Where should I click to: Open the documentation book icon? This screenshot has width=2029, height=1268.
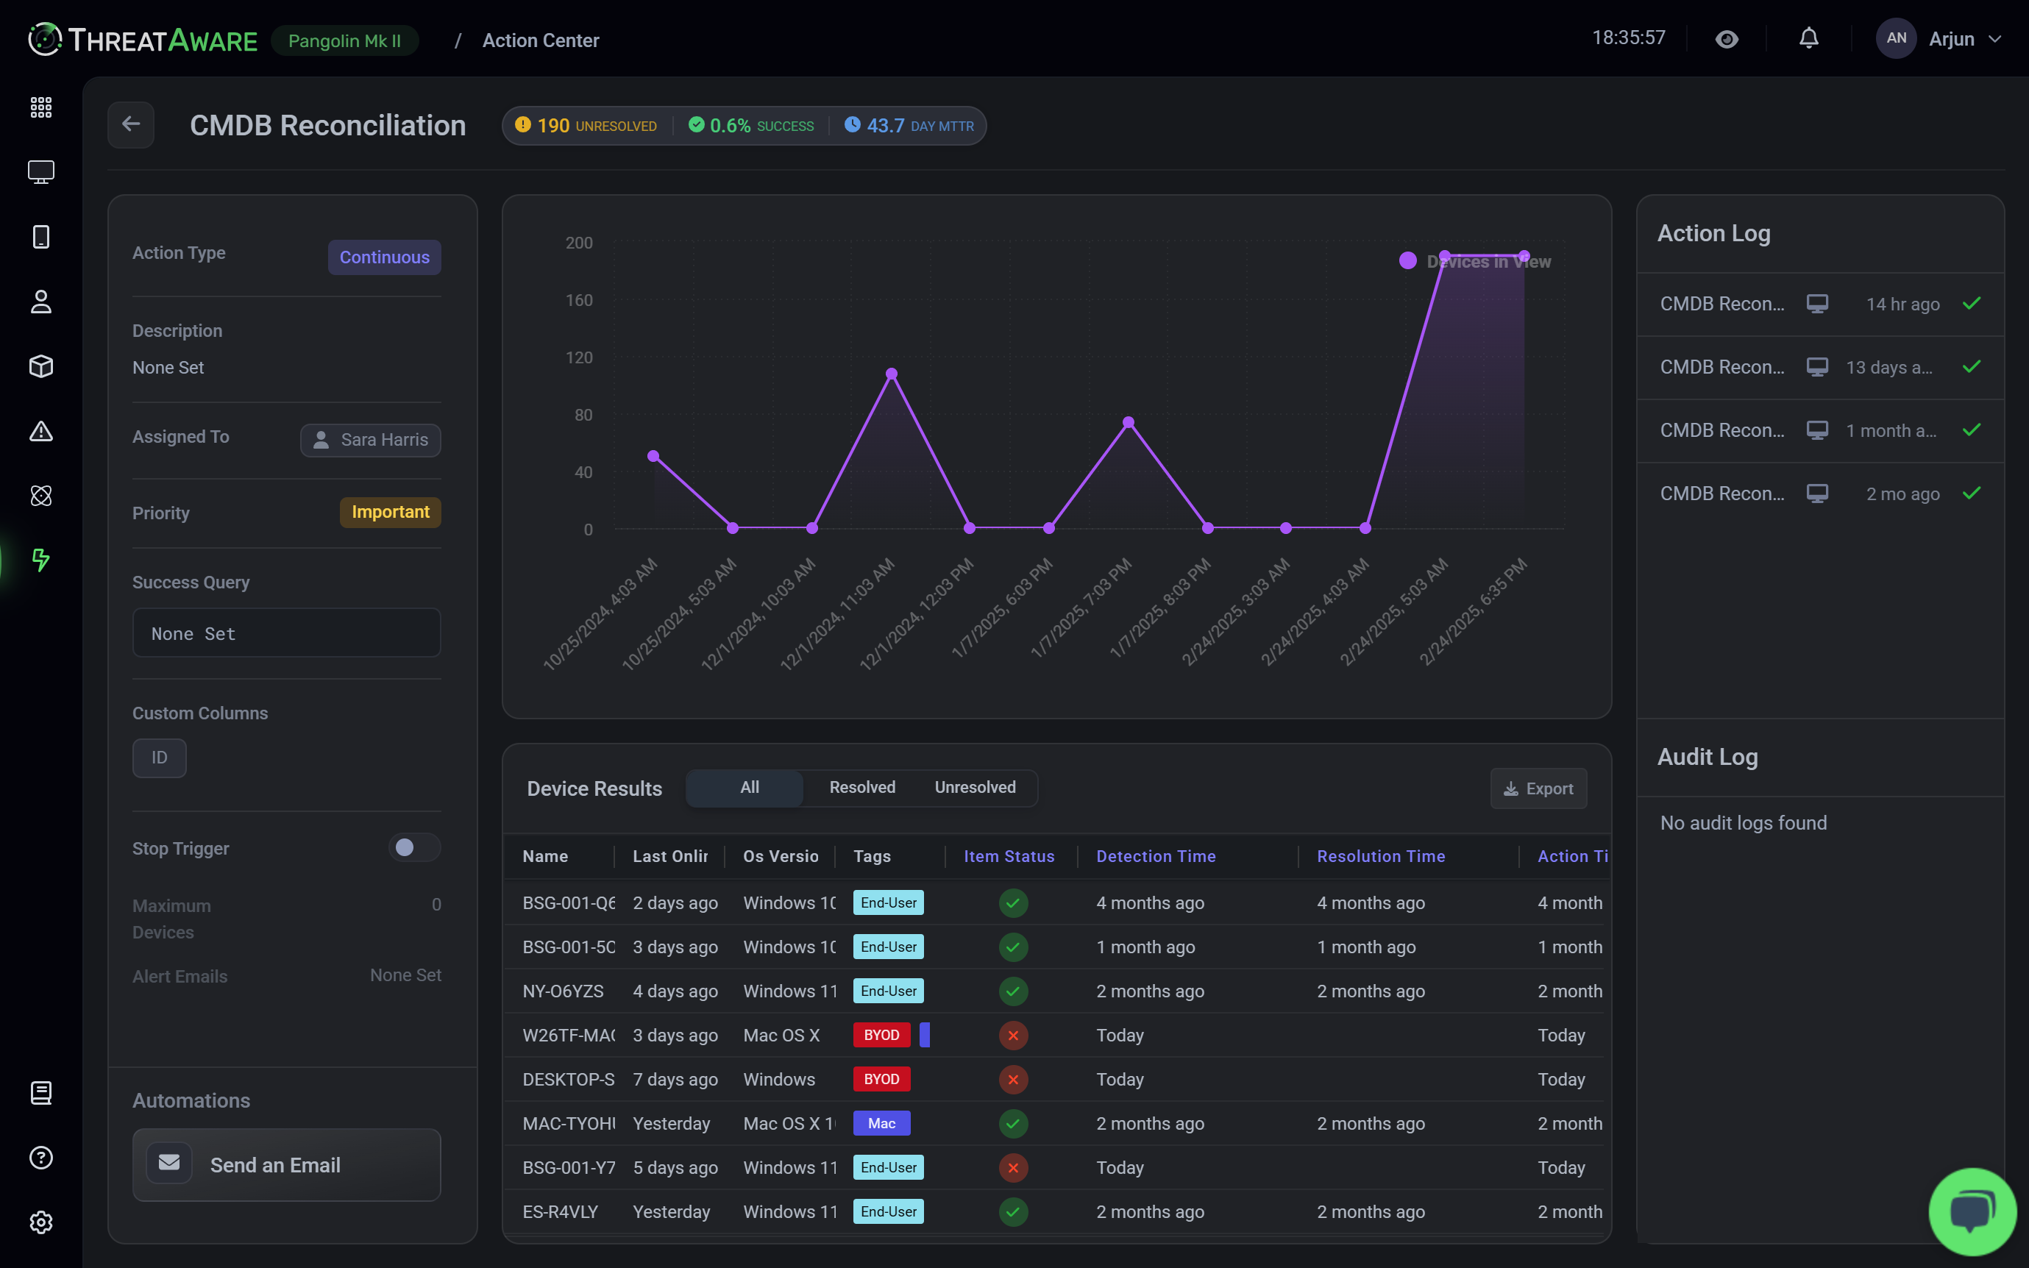[40, 1092]
